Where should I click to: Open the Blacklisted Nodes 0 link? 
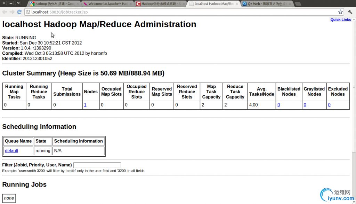pyautogui.click(x=278, y=105)
